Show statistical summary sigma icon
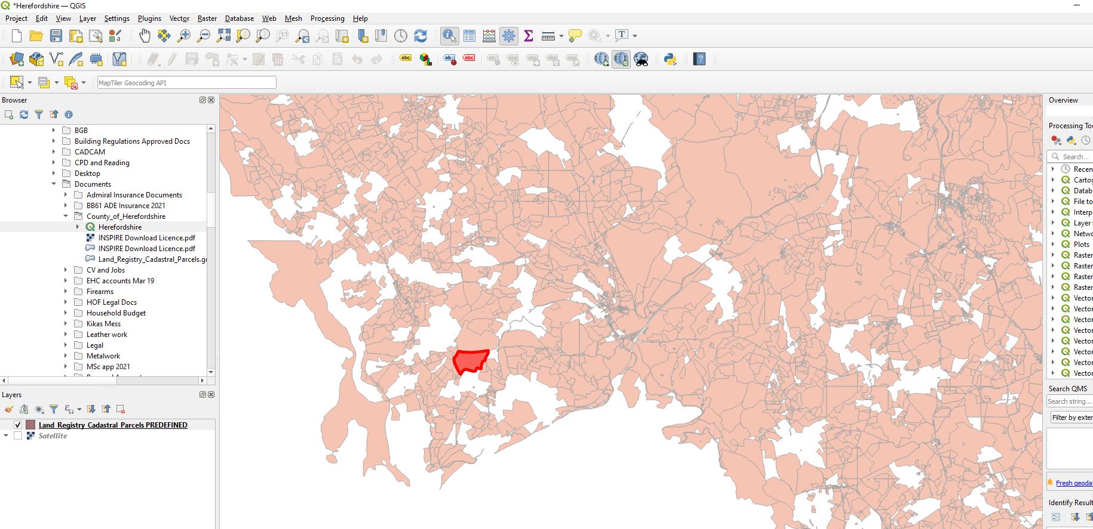The image size is (1093, 529). [529, 36]
